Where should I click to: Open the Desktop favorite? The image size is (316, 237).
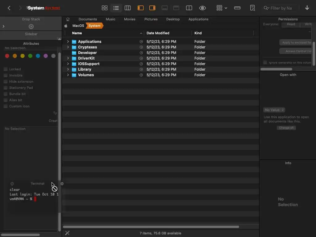(173, 19)
